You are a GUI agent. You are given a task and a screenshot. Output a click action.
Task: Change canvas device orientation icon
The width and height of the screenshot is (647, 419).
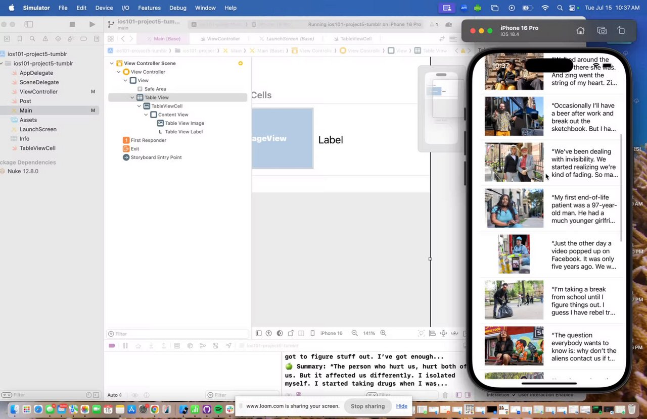pos(291,333)
